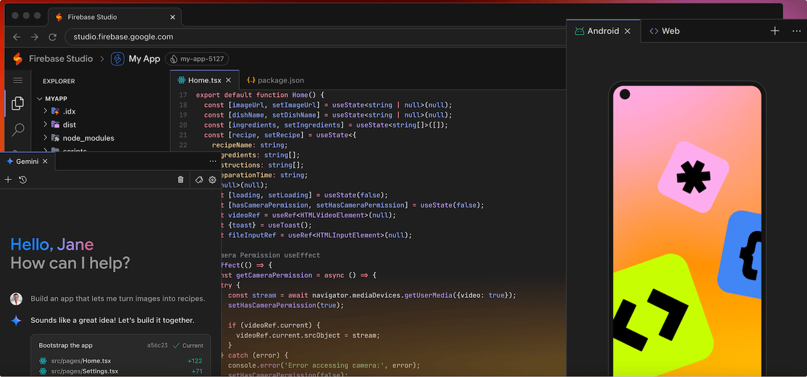Click the +122 change count
This screenshot has height=377, width=807.
click(195, 361)
